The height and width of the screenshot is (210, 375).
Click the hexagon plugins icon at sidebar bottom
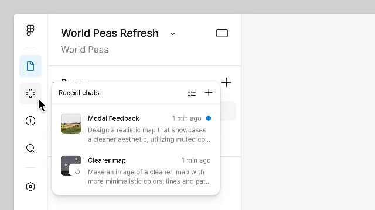(x=30, y=187)
